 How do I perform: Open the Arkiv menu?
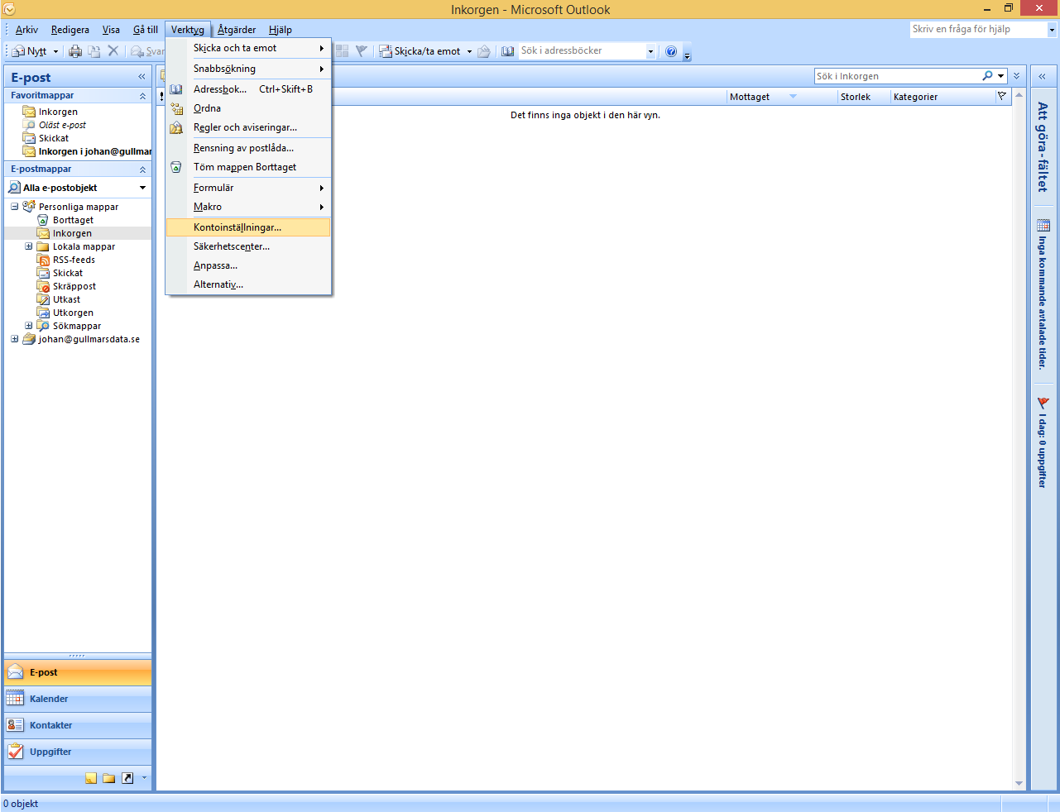(26, 30)
